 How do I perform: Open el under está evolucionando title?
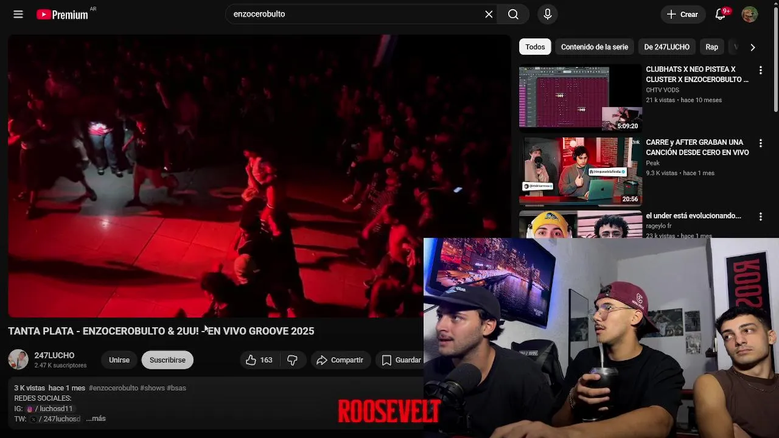click(693, 215)
